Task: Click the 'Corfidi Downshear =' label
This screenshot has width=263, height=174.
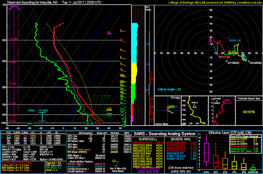Action: (x=78, y=169)
